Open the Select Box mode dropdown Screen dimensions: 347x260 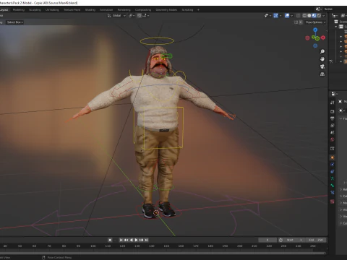15,22
